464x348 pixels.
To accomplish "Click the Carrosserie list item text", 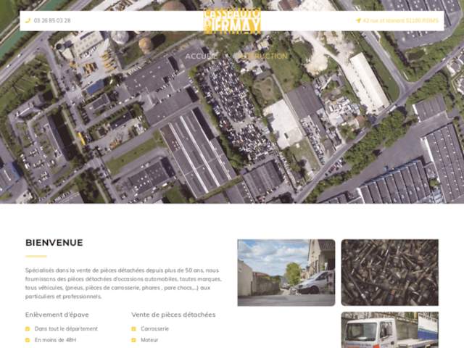I will pyautogui.click(x=154, y=328).
